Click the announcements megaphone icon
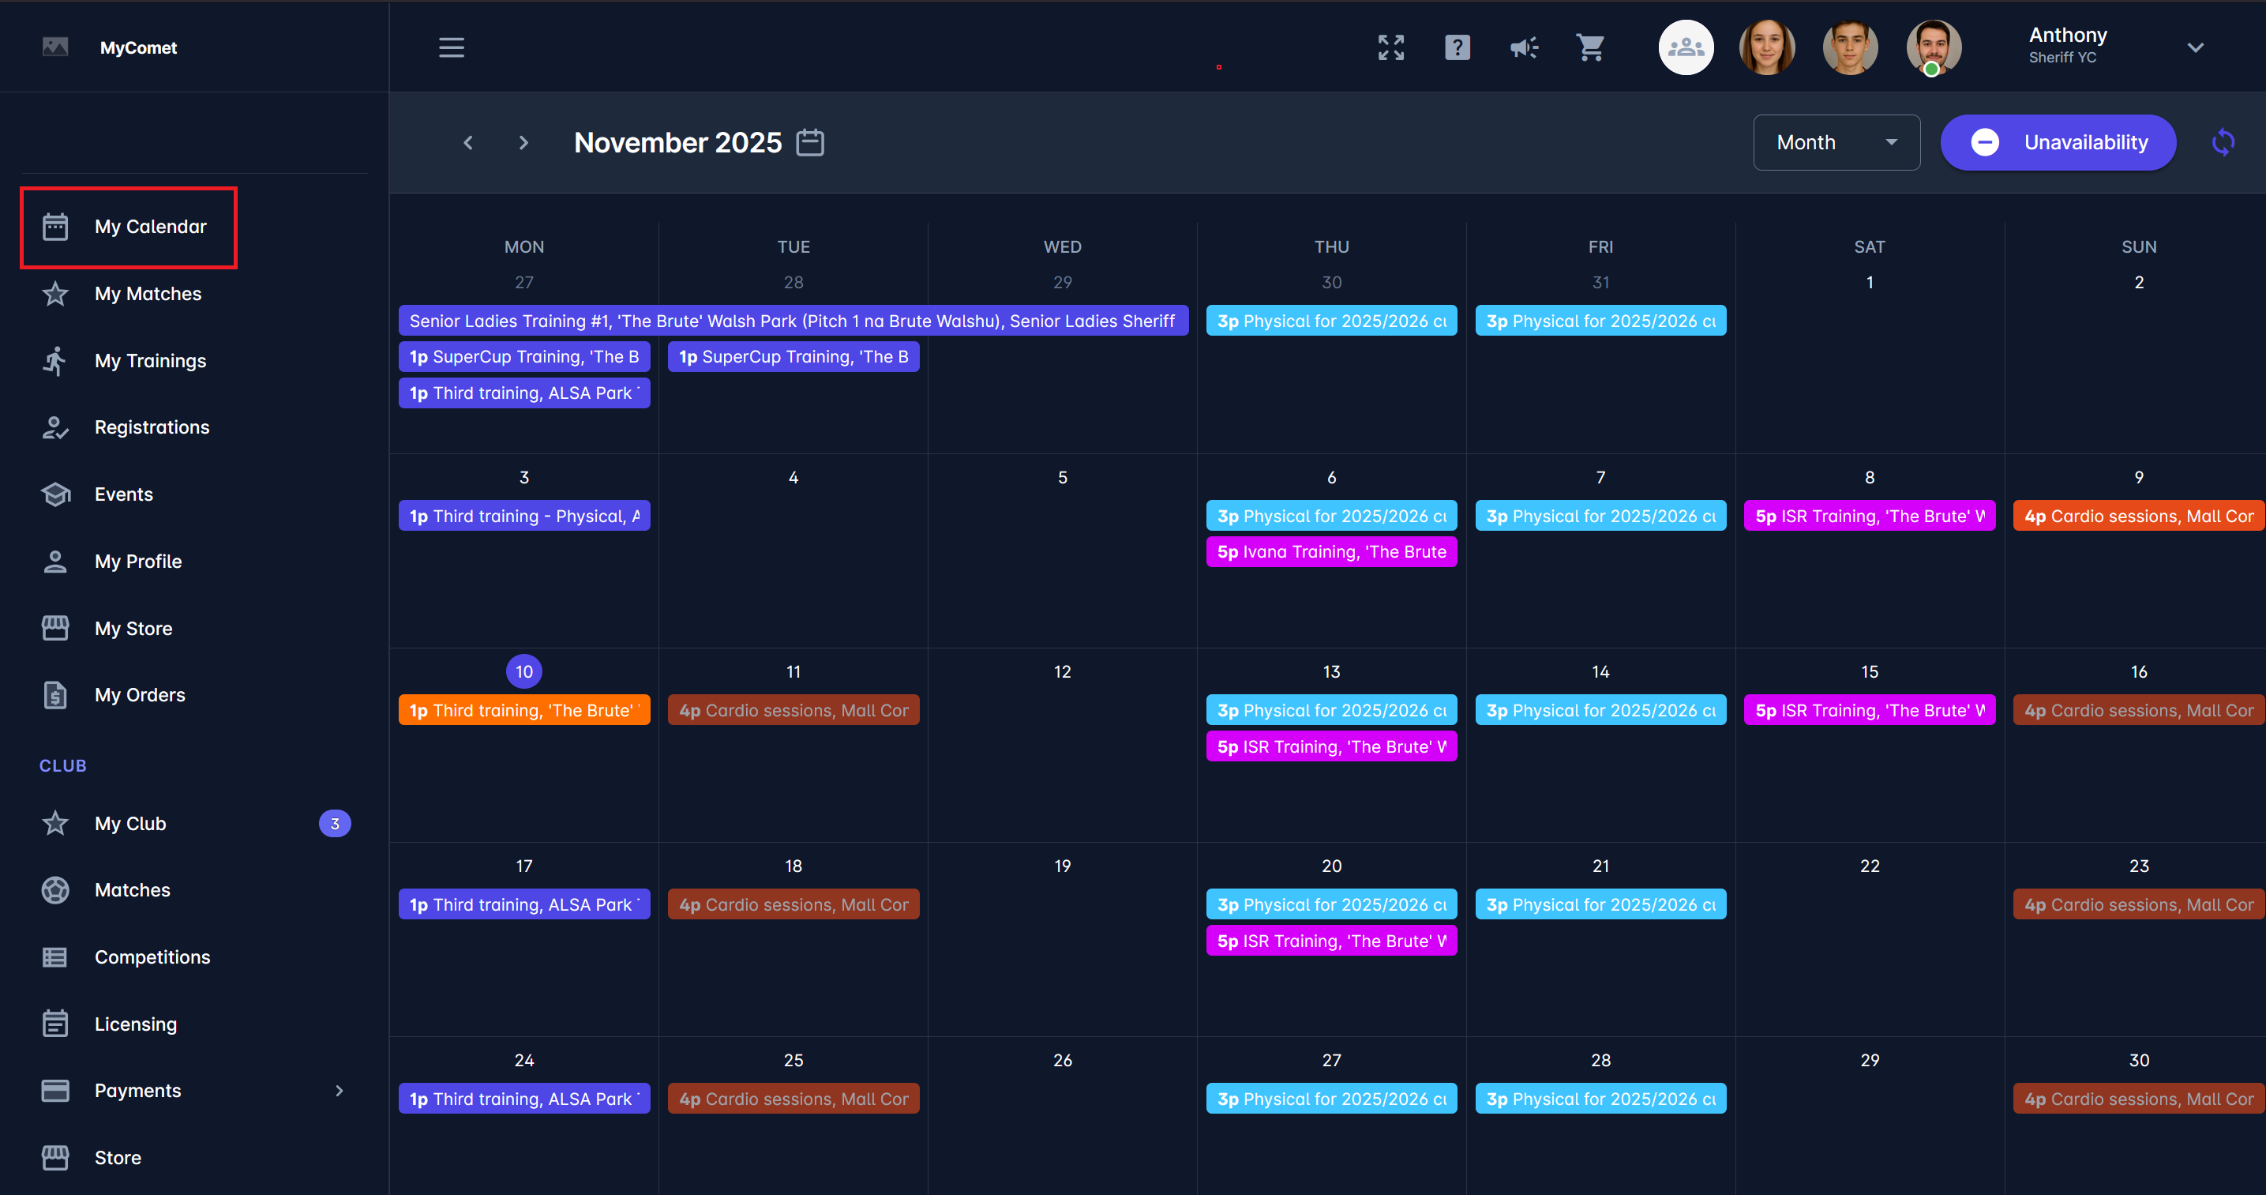Screen dimensions: 2266x1195 pyautogui.click(x=1524, y=47)
